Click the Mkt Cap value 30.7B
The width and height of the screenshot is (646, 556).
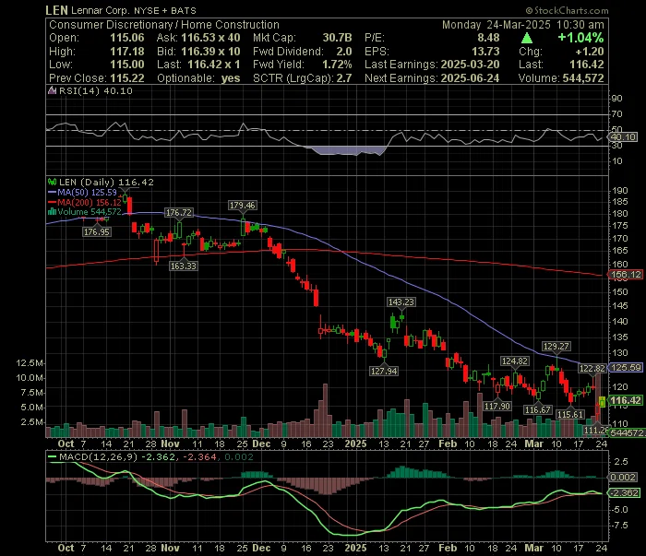pyautogui.click(x=337, y=38)
